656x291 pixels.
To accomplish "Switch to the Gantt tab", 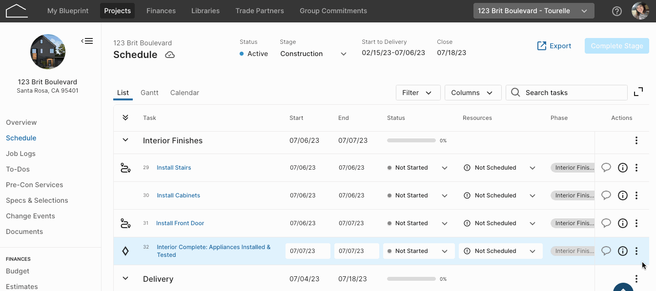I will pyautogui.click(x=149, y=93).
